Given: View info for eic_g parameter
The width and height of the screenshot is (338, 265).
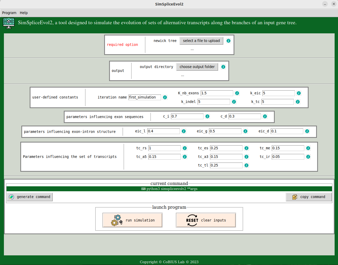Looking at the screenshot, I should [x=245, y=131].
